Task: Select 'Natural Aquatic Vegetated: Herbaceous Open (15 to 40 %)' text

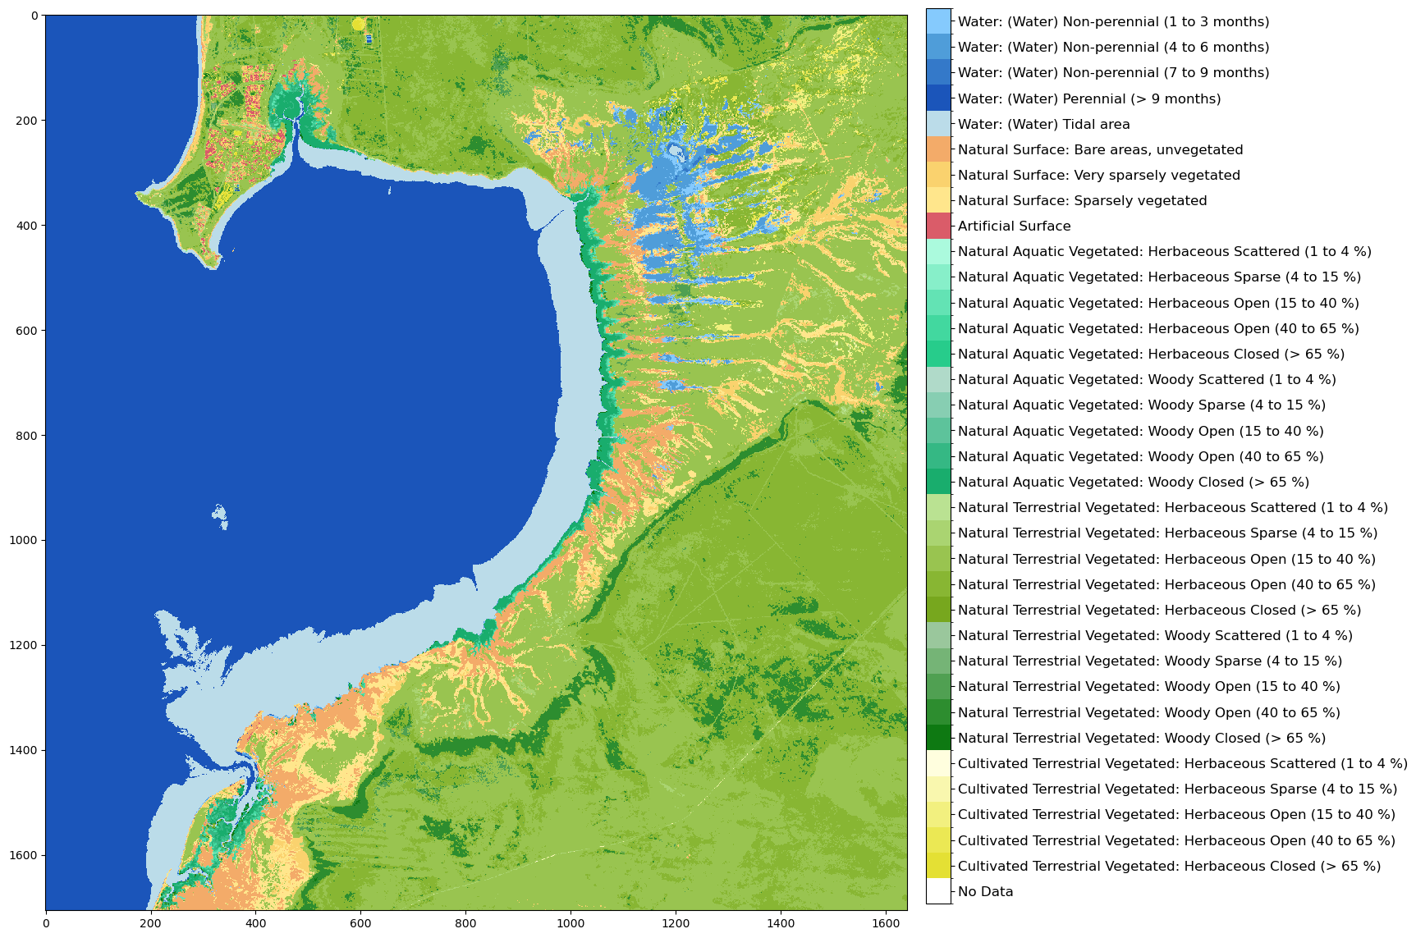Action: pyautogui.click(x=1158, y=303)
